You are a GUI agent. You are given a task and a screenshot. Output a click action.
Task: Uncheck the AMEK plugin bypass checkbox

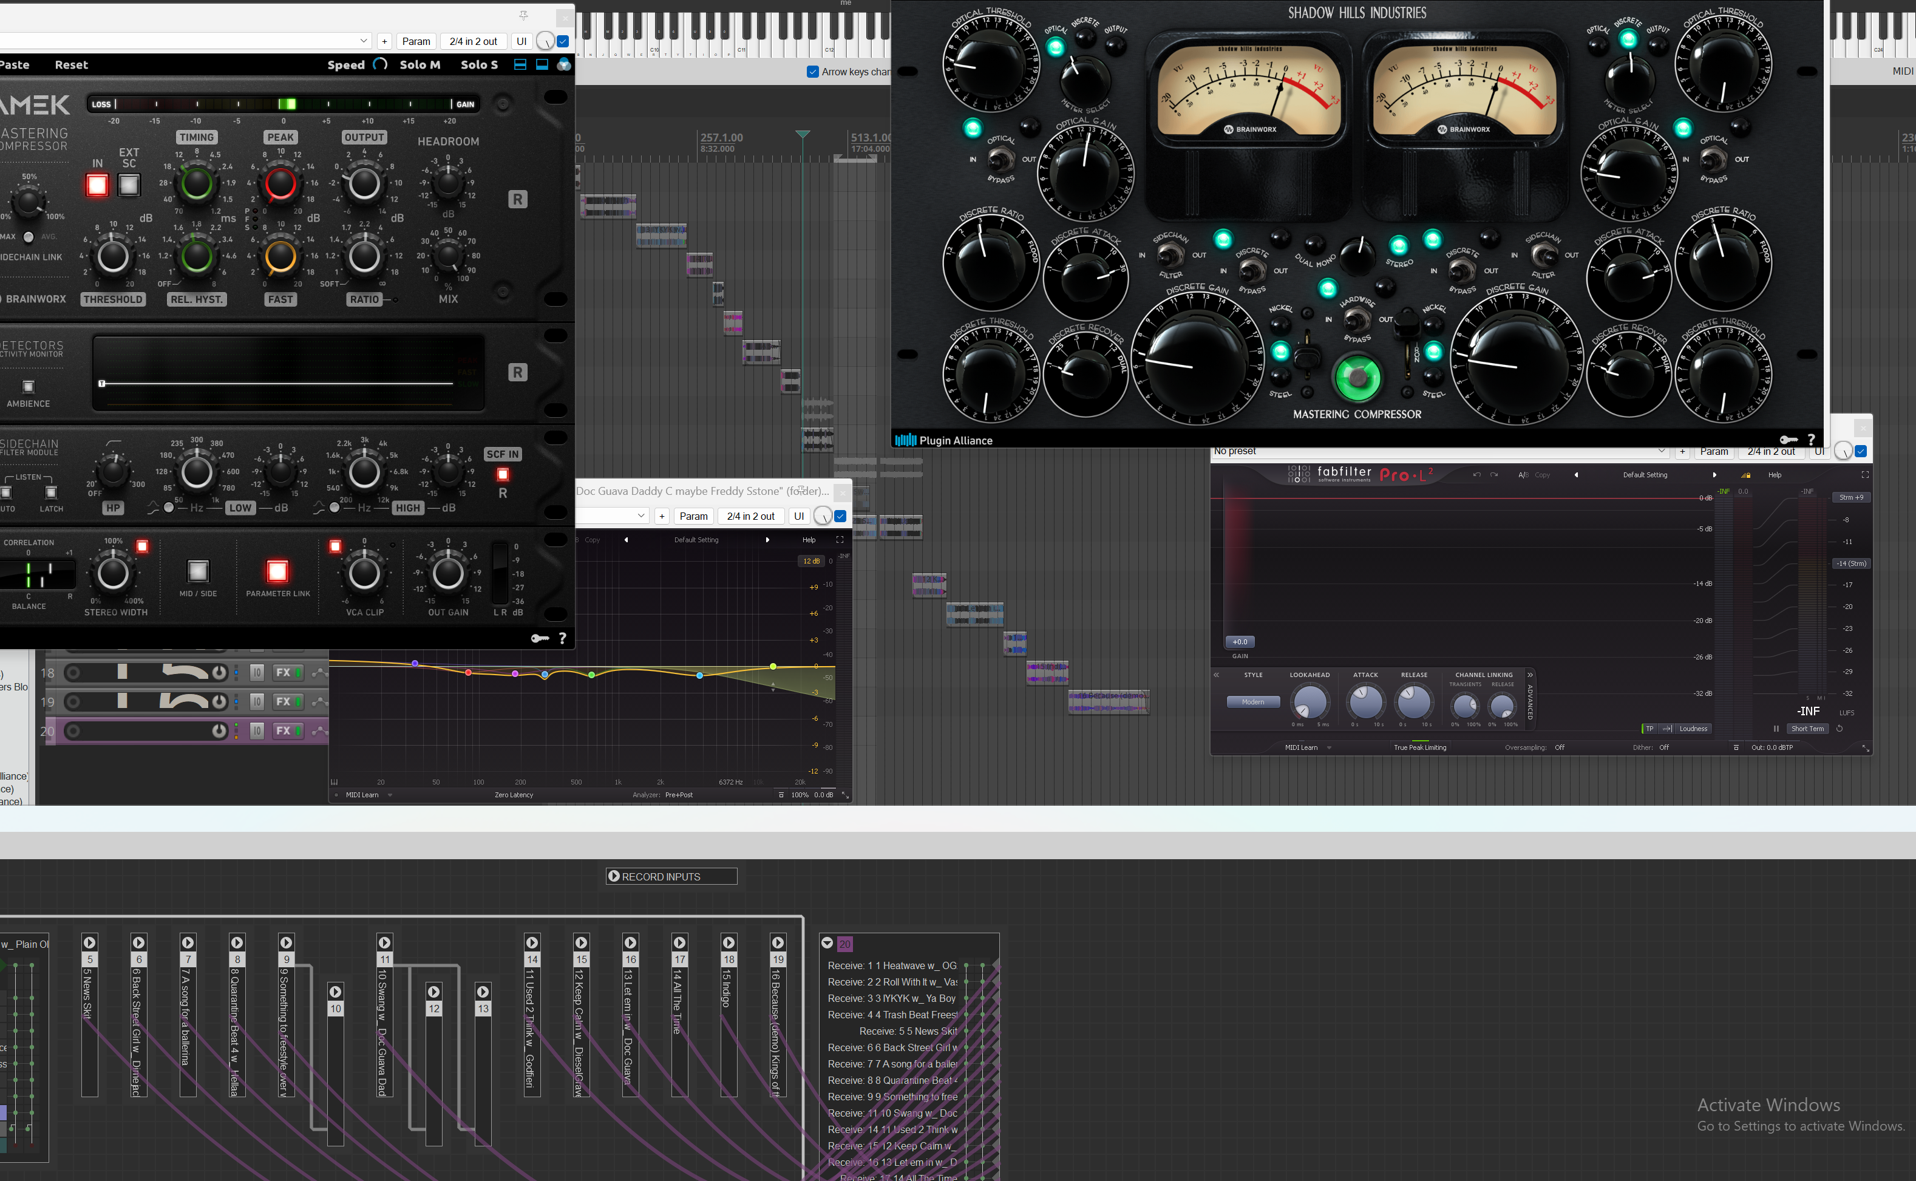(563, 41)
